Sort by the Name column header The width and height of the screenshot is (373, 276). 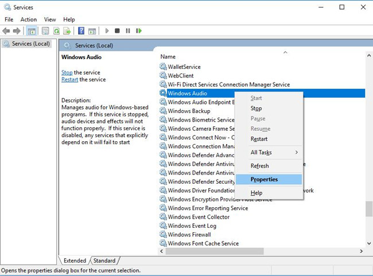point(168,57)
